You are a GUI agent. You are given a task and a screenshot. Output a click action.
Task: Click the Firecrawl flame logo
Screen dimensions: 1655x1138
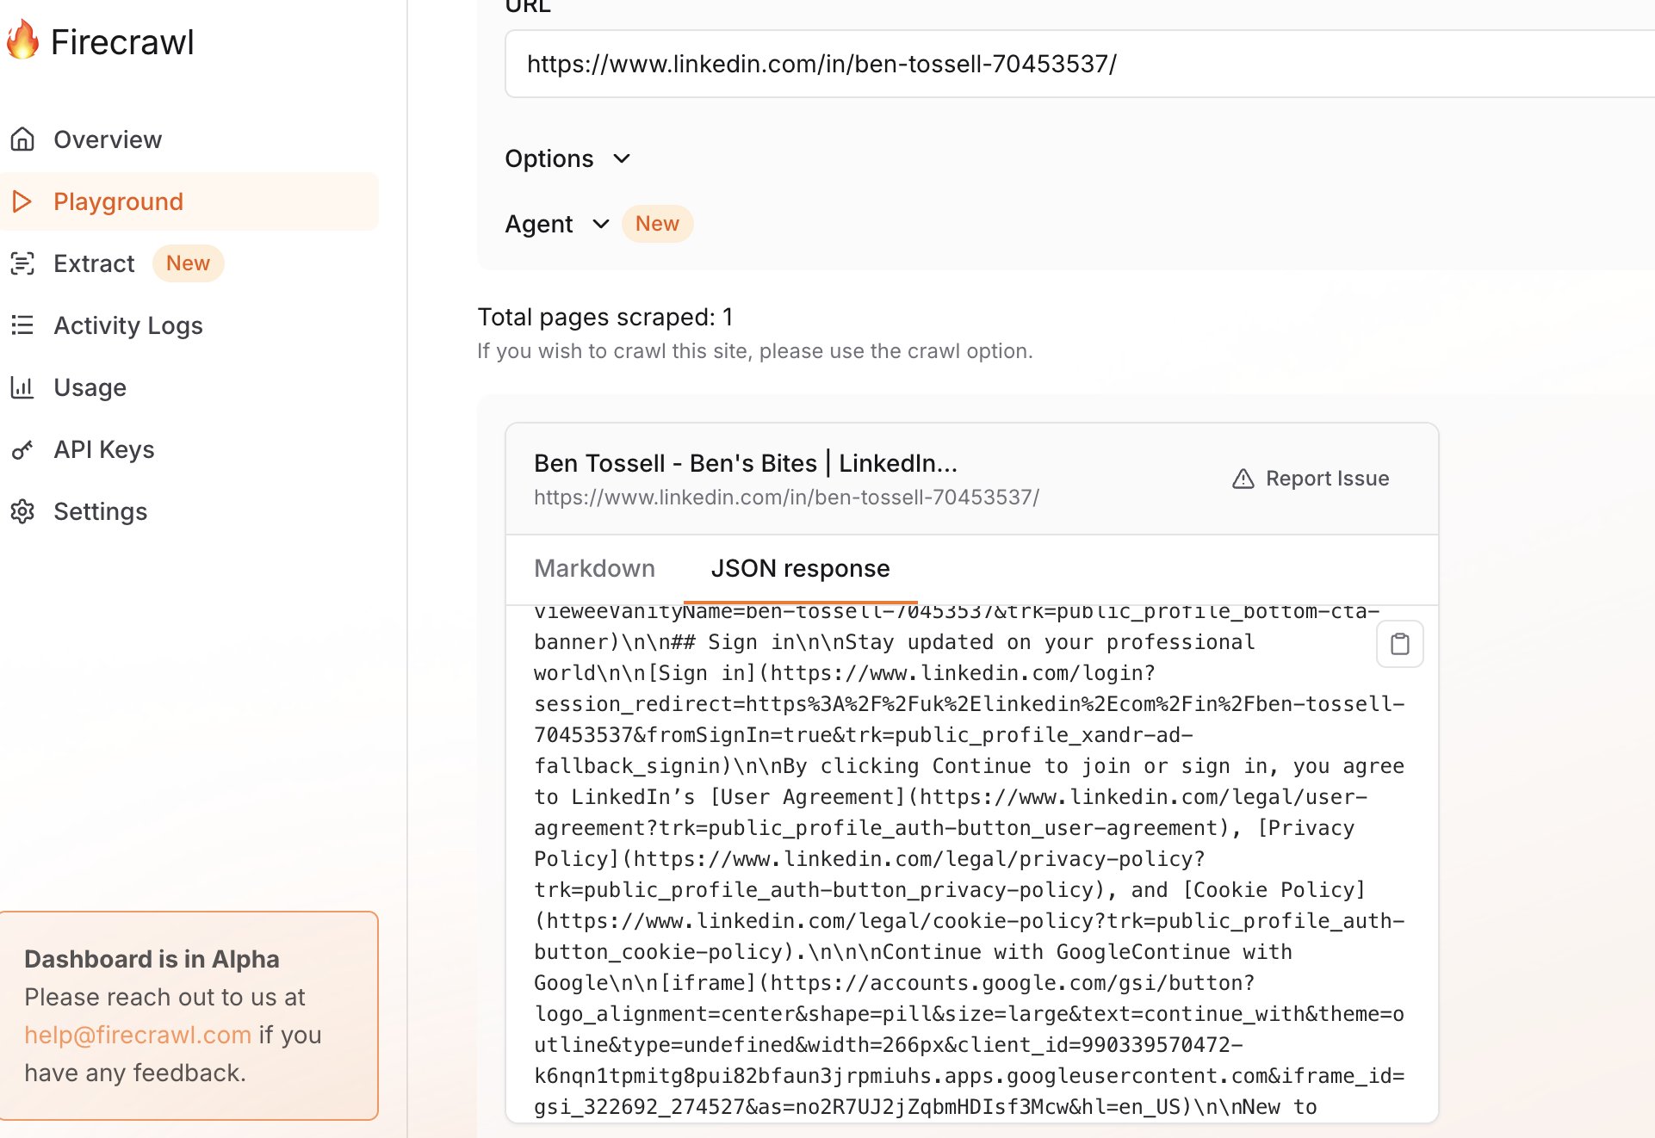[22, 40]
